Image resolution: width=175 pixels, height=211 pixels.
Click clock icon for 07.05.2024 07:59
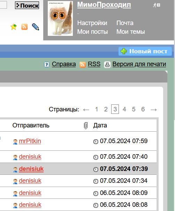coord(96,142)
